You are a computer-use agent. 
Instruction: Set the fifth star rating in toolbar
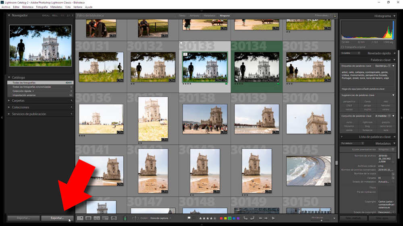coord(215,218)
